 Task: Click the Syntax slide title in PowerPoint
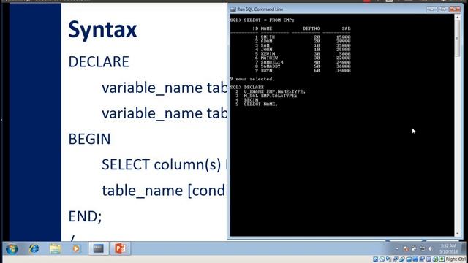tap(102, 30)
